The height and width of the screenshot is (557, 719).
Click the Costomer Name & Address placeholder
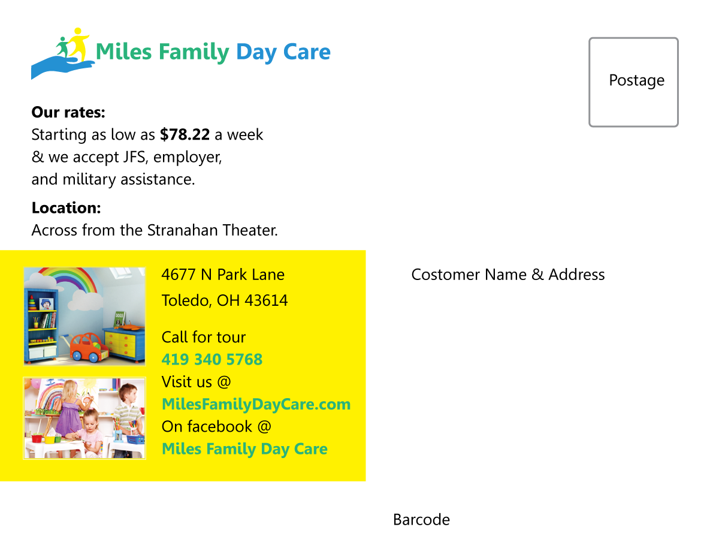pyautogui.click(x=508, y=275)
